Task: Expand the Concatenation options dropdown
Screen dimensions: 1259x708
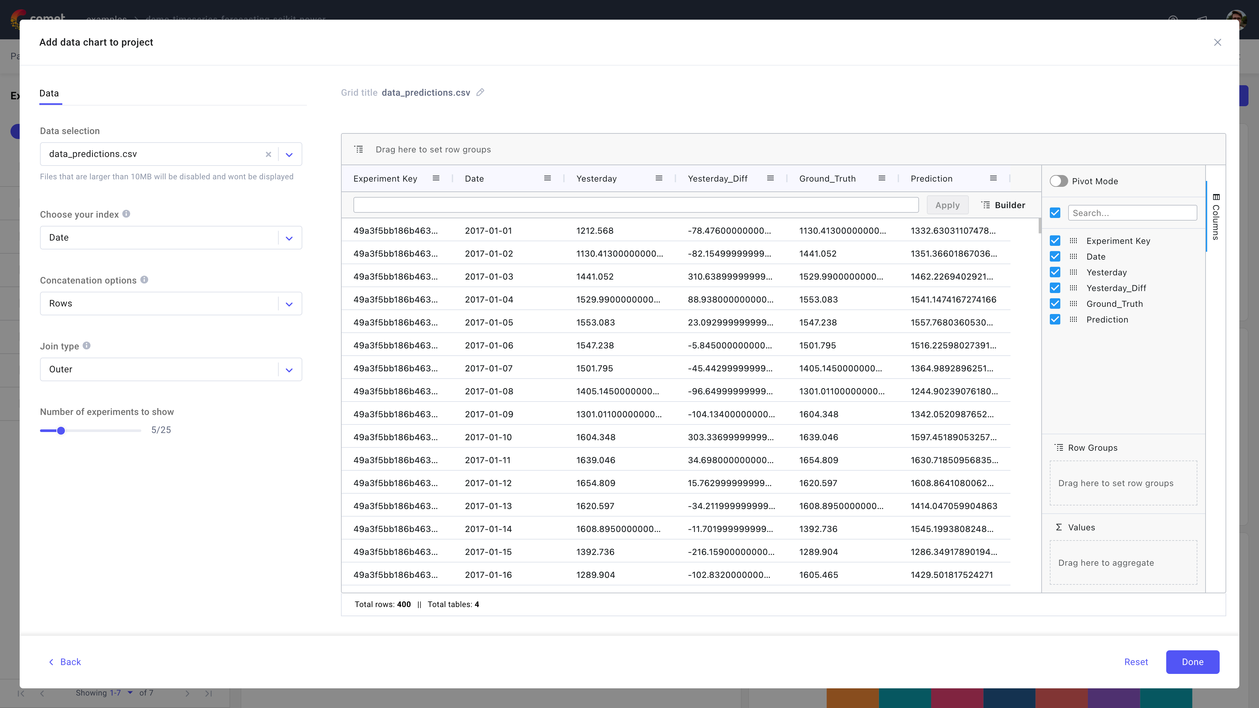Action: [x=289, y=304]
